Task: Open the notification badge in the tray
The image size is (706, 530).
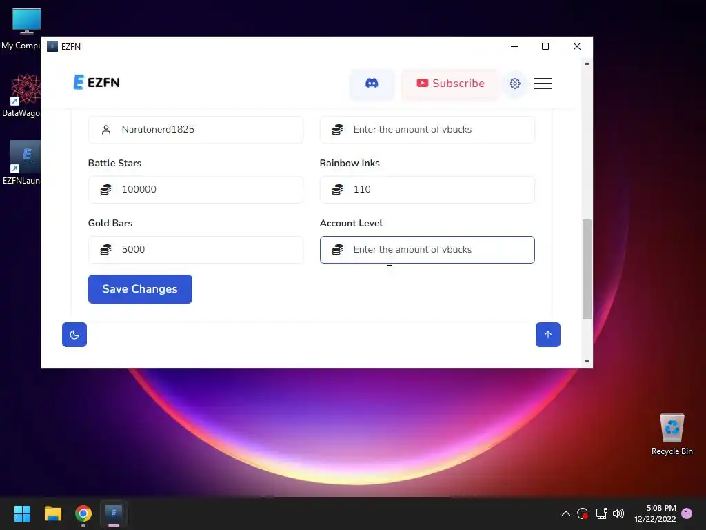Action: 687,513
